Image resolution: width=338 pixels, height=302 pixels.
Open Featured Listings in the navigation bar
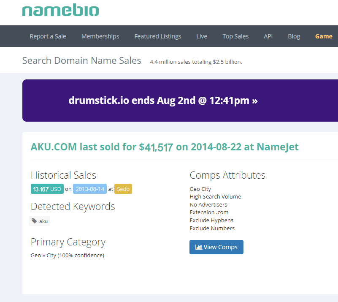coord(157,36)
